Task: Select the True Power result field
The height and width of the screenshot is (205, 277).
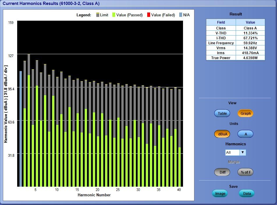Action: [x=221, y=58]
